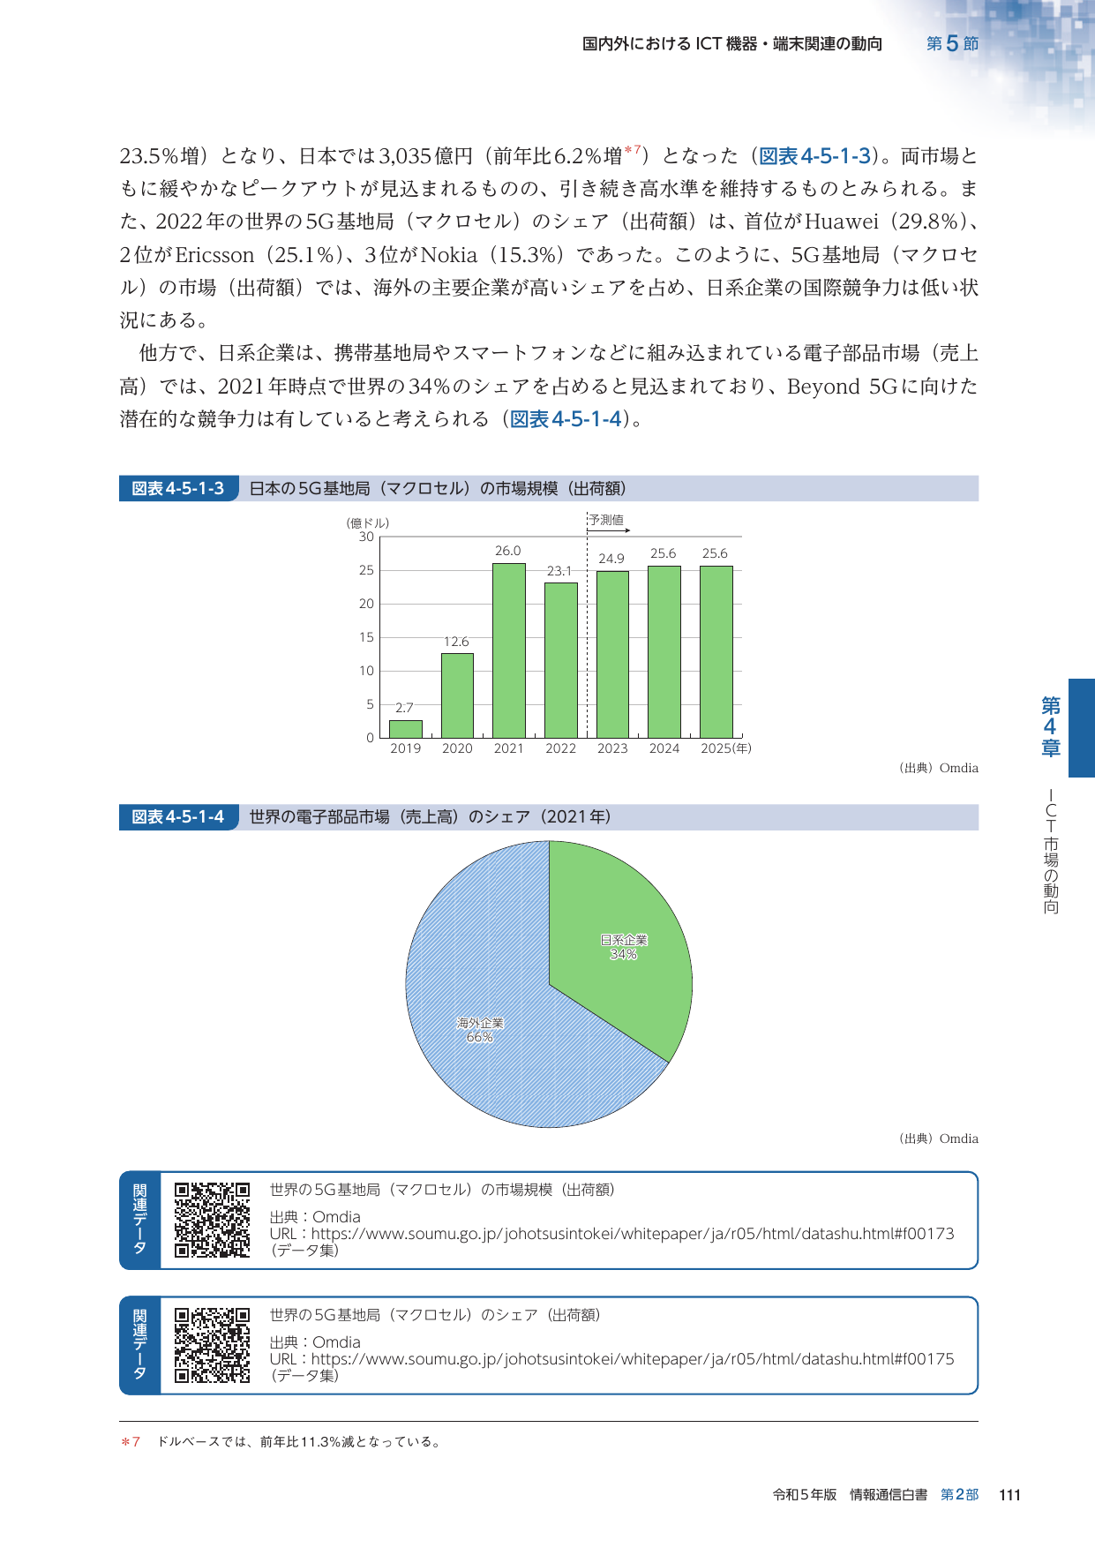Click the second QR code thumbnail
Viewport: 1095px width, 1548px height.
point(212,1345)
